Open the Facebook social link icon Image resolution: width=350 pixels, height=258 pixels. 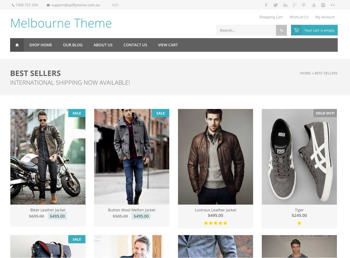click(266, 5)
